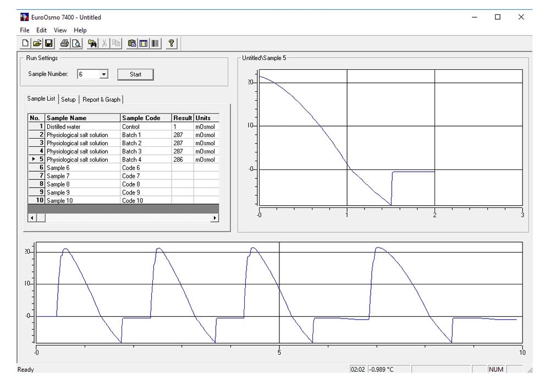Expand the Sample Number dropdown

pyautogui.click(x=103, y=74)
